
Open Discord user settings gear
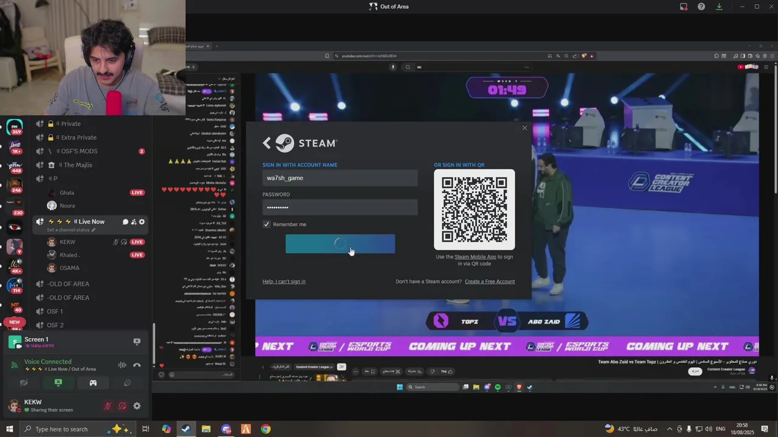click(137, 406)
